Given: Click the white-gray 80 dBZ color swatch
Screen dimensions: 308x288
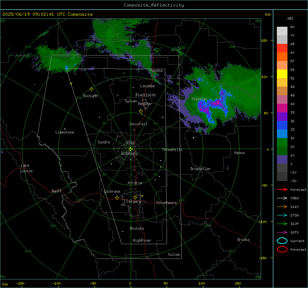Looking at the screenshot, I should coord(282,31).
